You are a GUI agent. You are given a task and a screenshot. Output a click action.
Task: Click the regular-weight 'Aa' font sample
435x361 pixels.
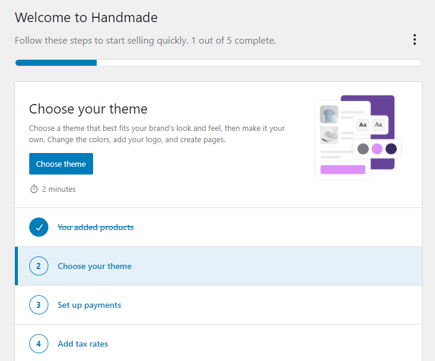pos(378,124)
